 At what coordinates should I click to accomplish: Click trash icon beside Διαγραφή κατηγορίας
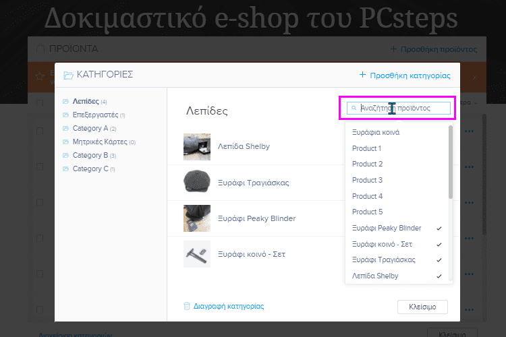186,306
